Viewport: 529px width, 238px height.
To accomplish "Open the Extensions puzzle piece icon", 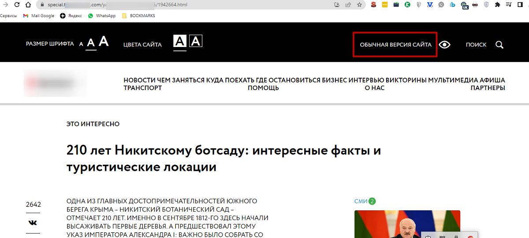I will pyautogui.click(x=498, y=5).
